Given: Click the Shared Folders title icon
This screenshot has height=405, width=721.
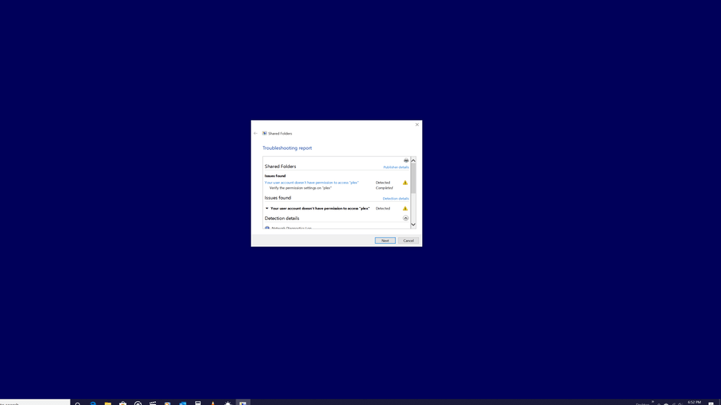Looking at the screenshot, I should click(265, 133).
